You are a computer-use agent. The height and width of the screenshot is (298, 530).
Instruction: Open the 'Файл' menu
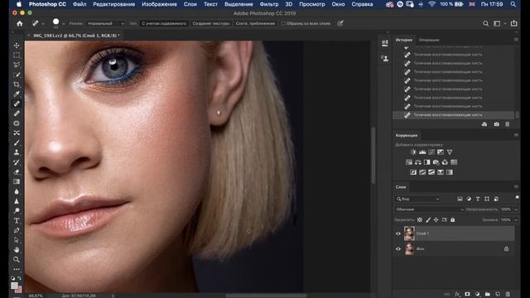79,4
